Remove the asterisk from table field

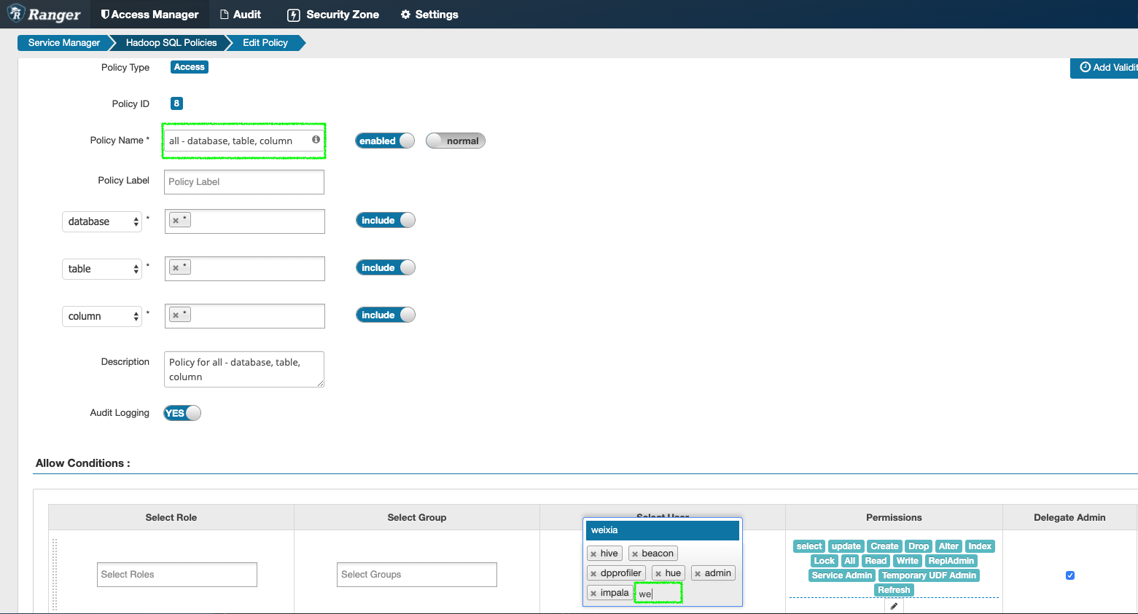point(176,268)
